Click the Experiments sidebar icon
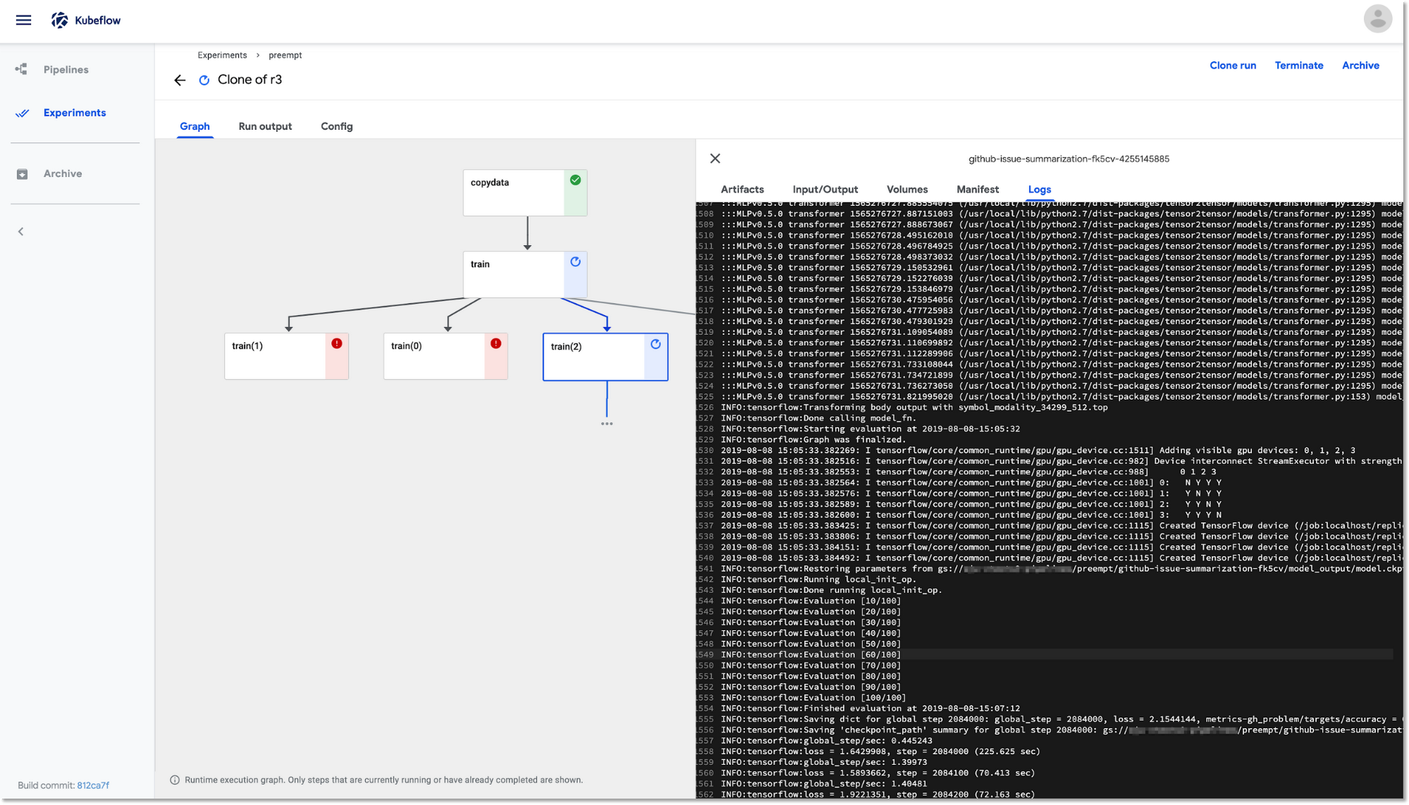This screenshot has width=1409, height=805. [21, 113]
